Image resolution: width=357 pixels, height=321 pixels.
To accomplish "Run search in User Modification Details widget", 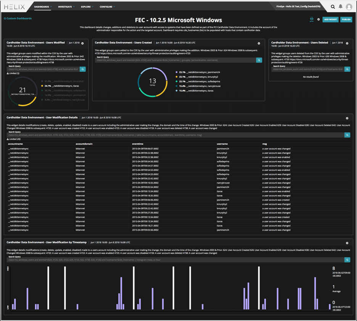I will coord(347,135).
